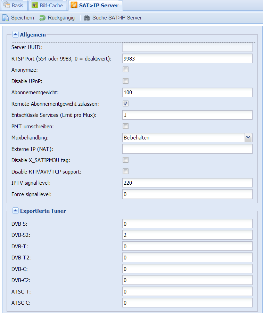Toggle Disable RTP/AVP/TCP support checkbox

tap(125, 171)
